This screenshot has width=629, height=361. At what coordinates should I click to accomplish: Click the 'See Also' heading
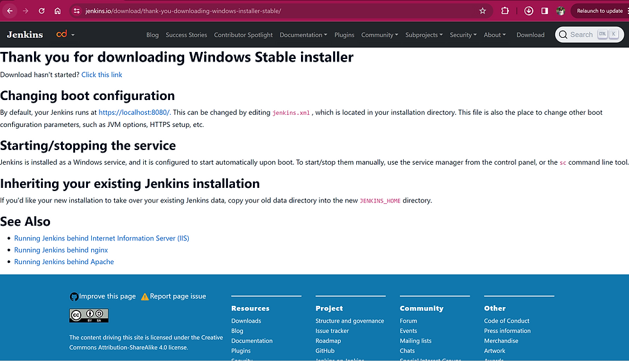point(25,222)
